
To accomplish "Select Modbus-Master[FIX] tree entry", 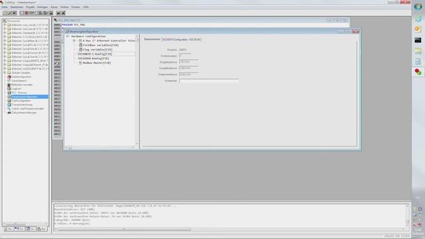I will pos(97,62).
